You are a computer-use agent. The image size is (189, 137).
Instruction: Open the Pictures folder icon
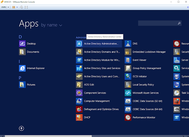[x=22, y=84]
